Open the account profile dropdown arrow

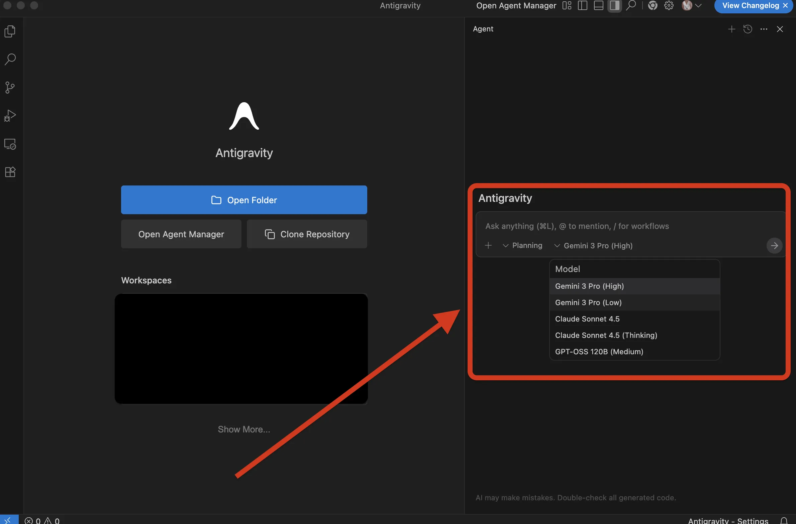click(698, 6)
